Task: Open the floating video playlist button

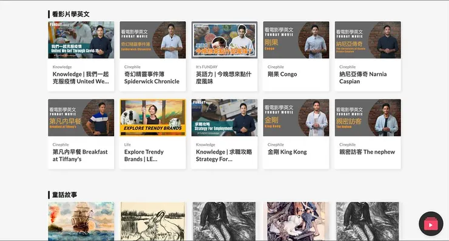Action: tap(431, 224)
